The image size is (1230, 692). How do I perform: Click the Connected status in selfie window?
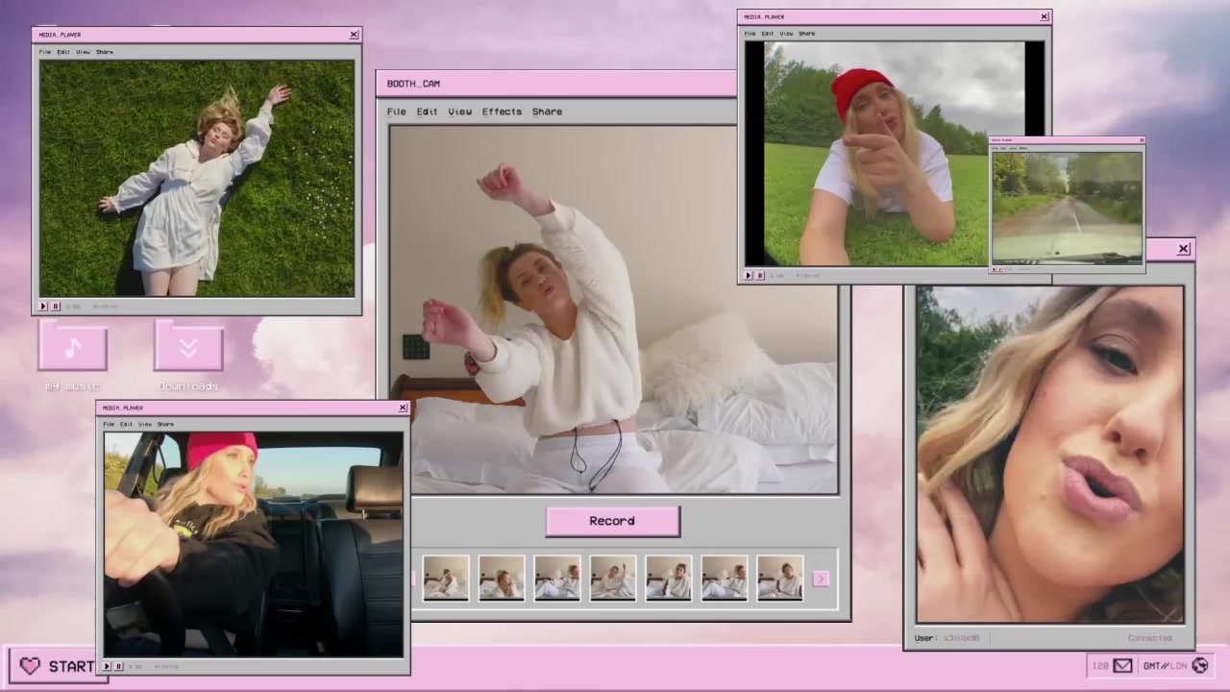(x=1149, y=638)
